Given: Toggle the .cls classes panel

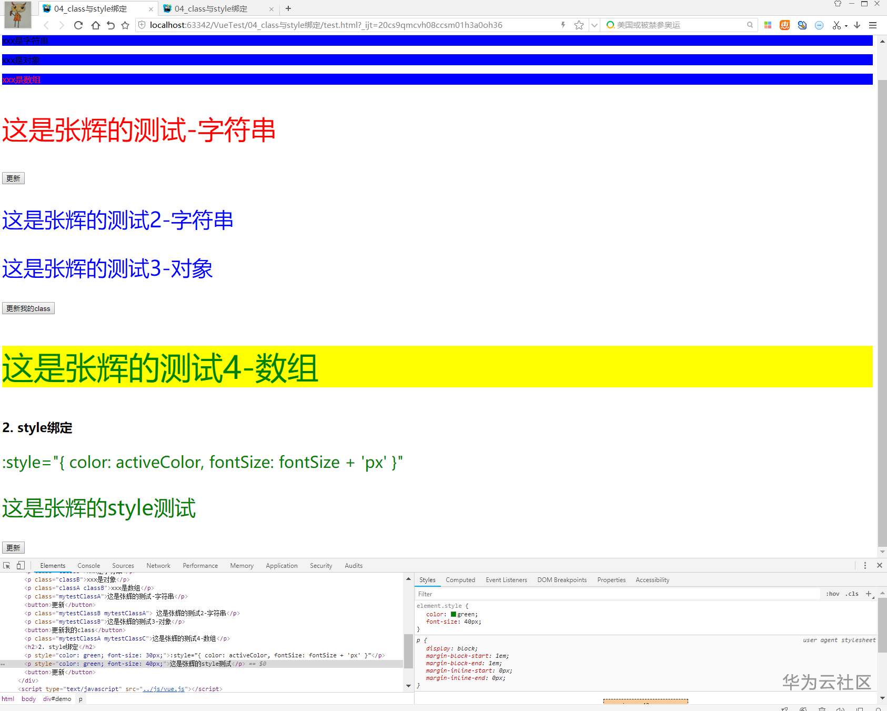Looking at the screenshot, I should point(852,594).
